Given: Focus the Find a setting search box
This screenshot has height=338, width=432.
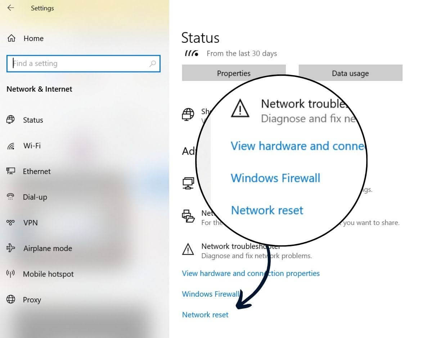Looking at the screenshot, I should point(84,64).
